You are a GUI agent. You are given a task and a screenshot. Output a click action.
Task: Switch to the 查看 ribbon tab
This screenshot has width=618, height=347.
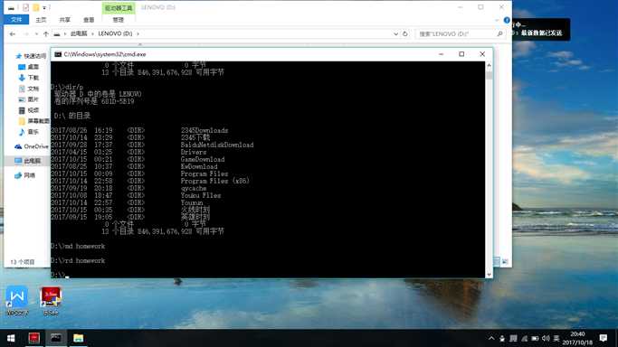point(89,20)
